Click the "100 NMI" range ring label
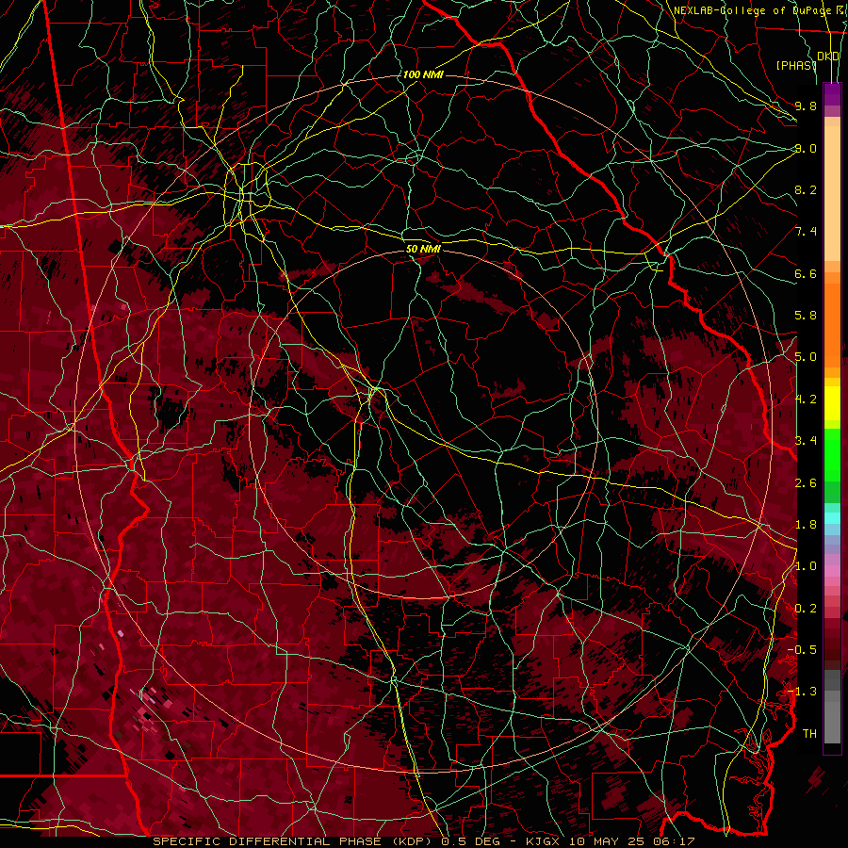Viewport: 848px width, 848px height. click(x=423, y=74)
